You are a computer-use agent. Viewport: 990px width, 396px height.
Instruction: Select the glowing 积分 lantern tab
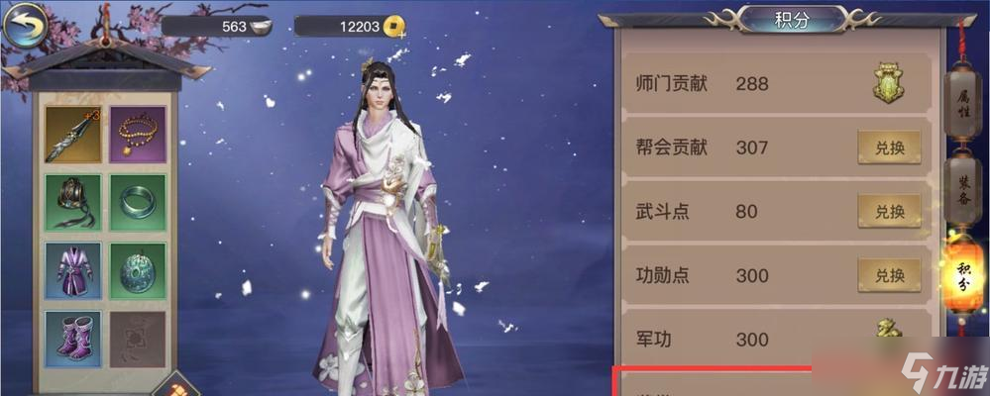click(x=962, y=277)
